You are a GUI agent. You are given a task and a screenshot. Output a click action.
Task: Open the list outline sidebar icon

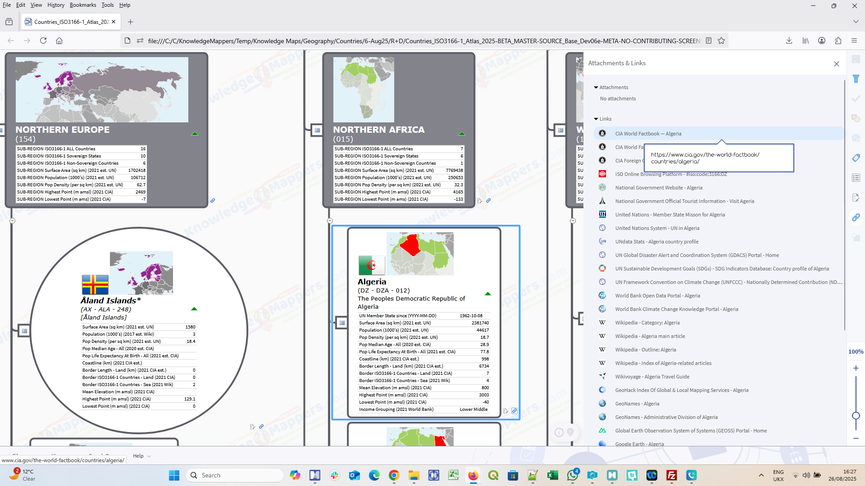coord(856,178)
